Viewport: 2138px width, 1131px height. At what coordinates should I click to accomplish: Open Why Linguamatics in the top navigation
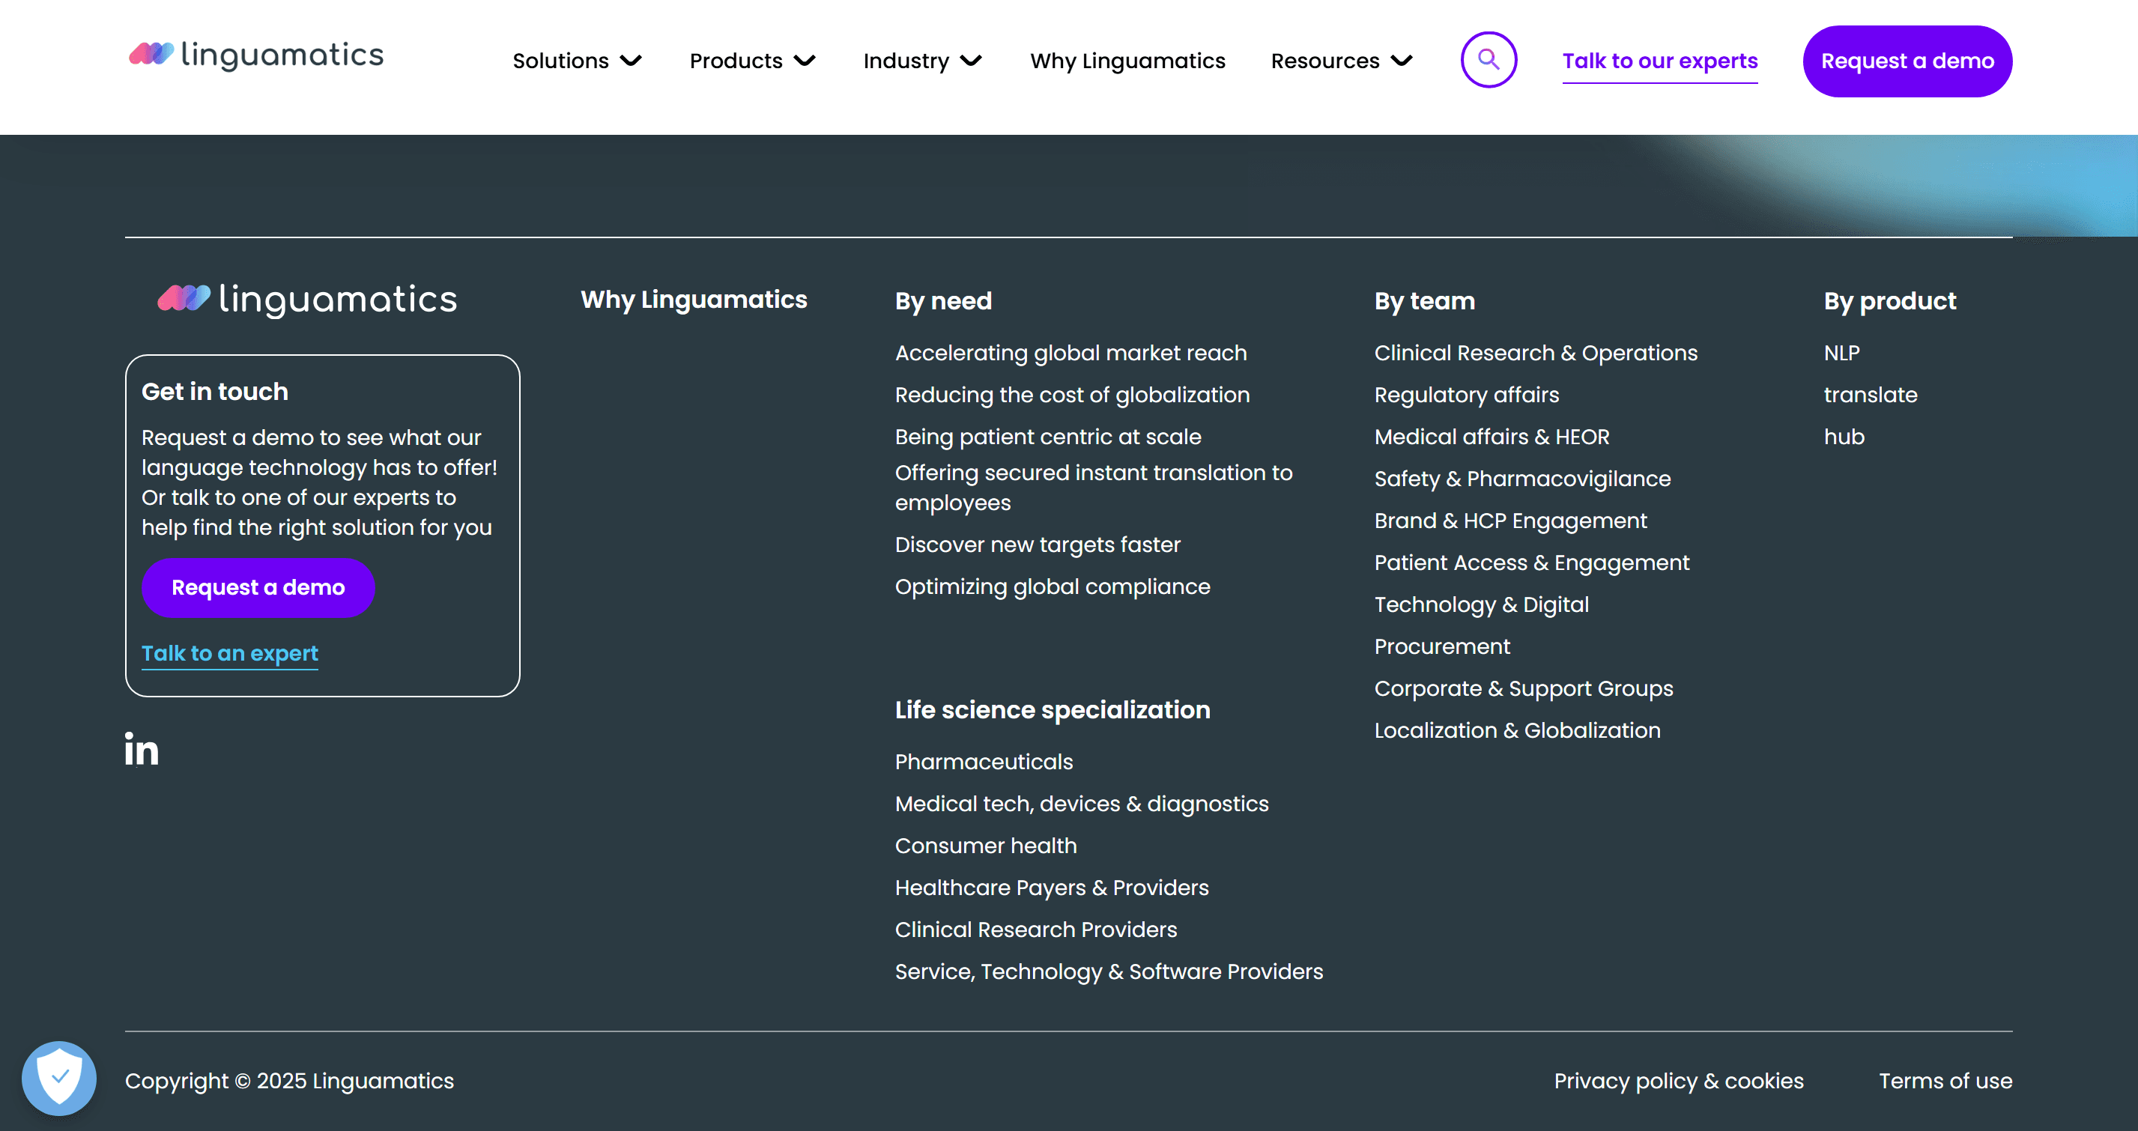click(1127, 61)
